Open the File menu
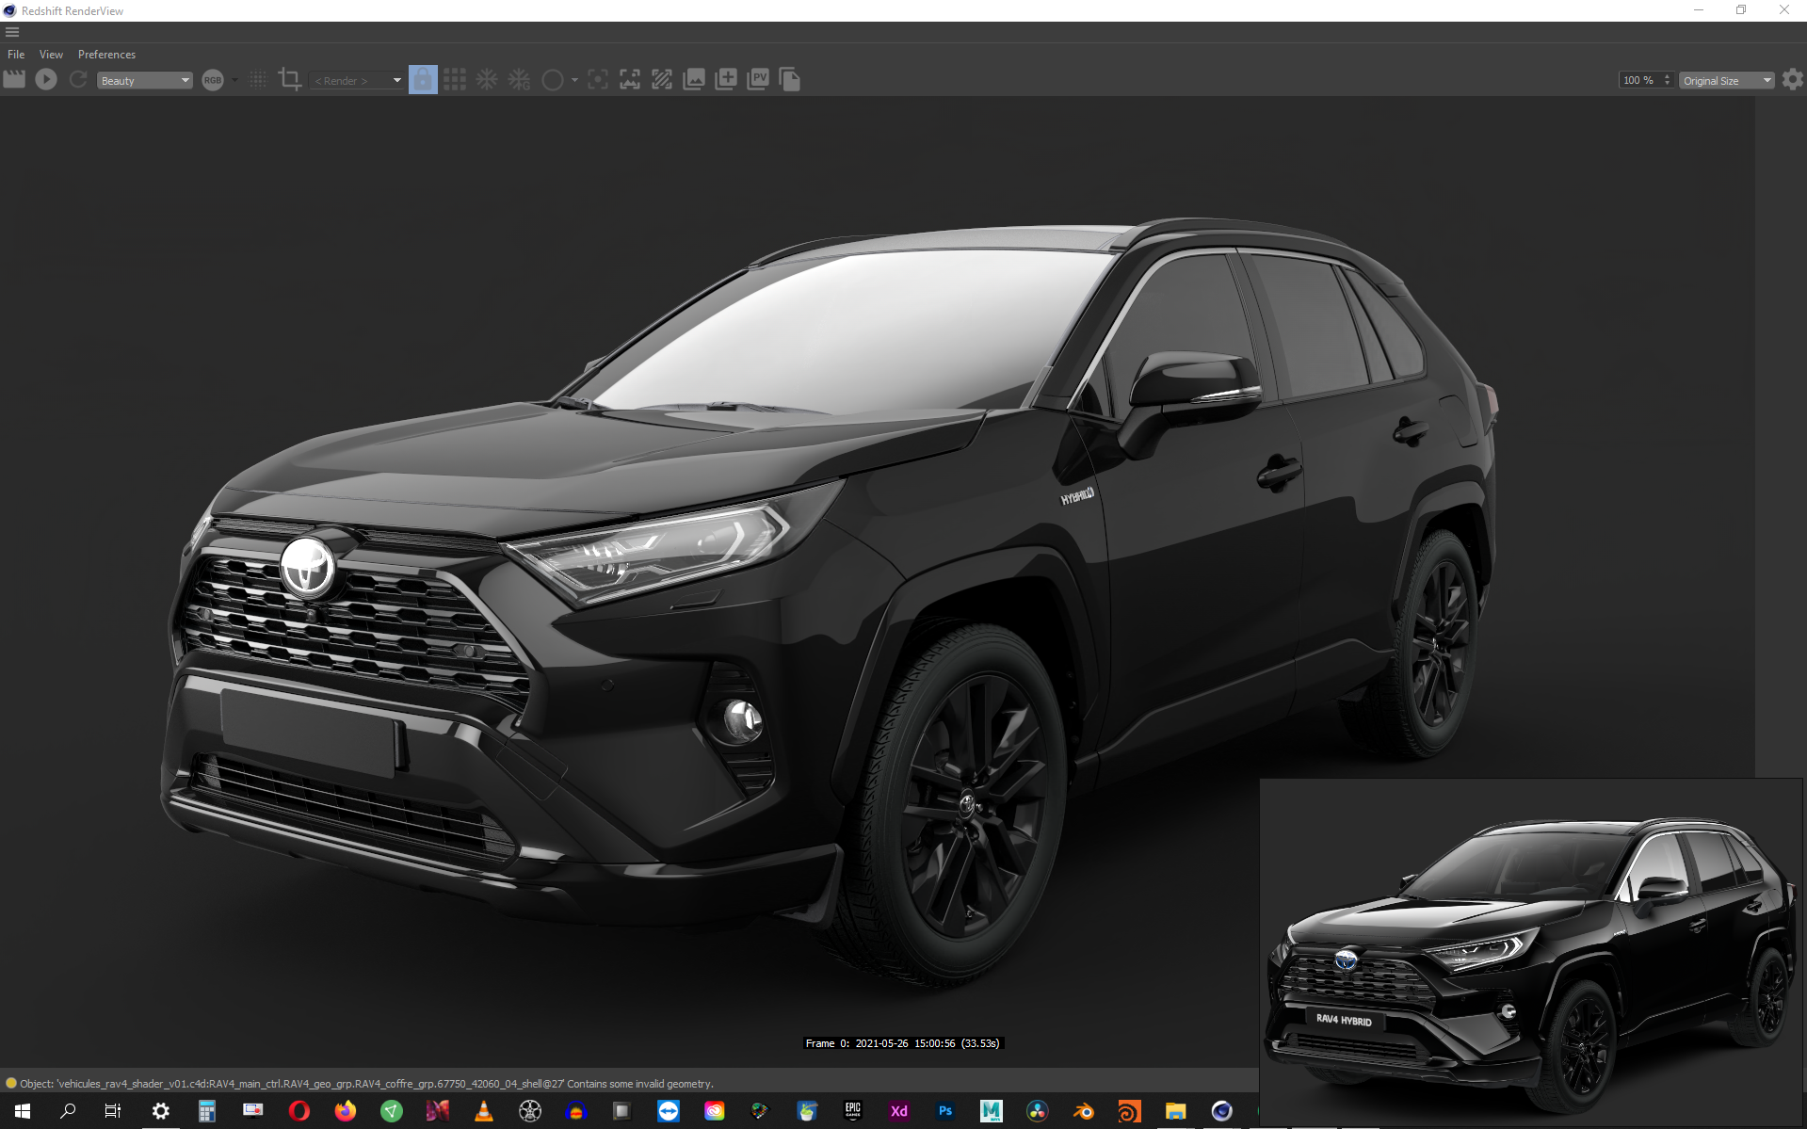The image size is (1807, 1129). tap(16, 55)
